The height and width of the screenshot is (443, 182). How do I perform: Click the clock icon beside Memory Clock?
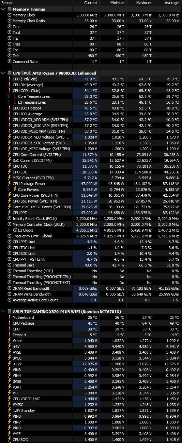coord(10,15)
